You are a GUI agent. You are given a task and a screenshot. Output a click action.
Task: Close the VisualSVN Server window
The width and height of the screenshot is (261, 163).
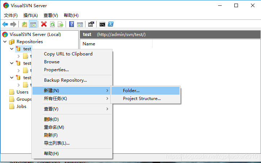pos(252,5)
